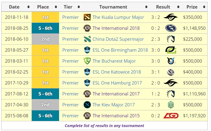Click the gold 1st place cell for Bucharest Major

click(45, 61)
